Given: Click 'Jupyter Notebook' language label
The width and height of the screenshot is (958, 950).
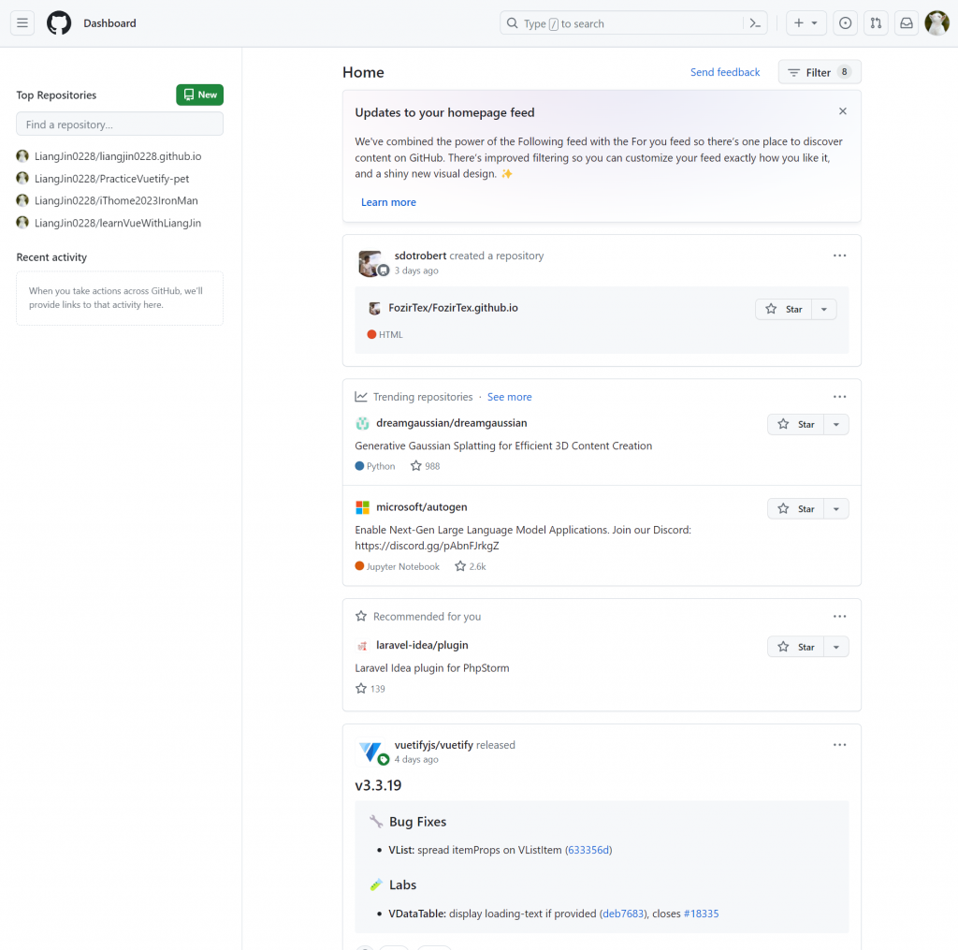Looking at the screenshot, I should click(402, 566).
